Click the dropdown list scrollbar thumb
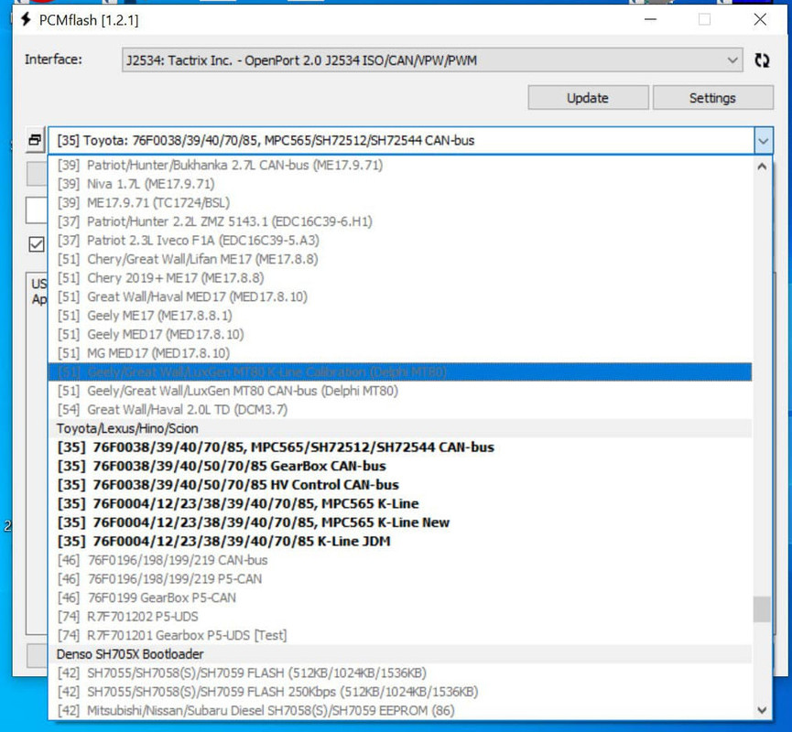This screenshot has width=792, height=732. [762, 609]
